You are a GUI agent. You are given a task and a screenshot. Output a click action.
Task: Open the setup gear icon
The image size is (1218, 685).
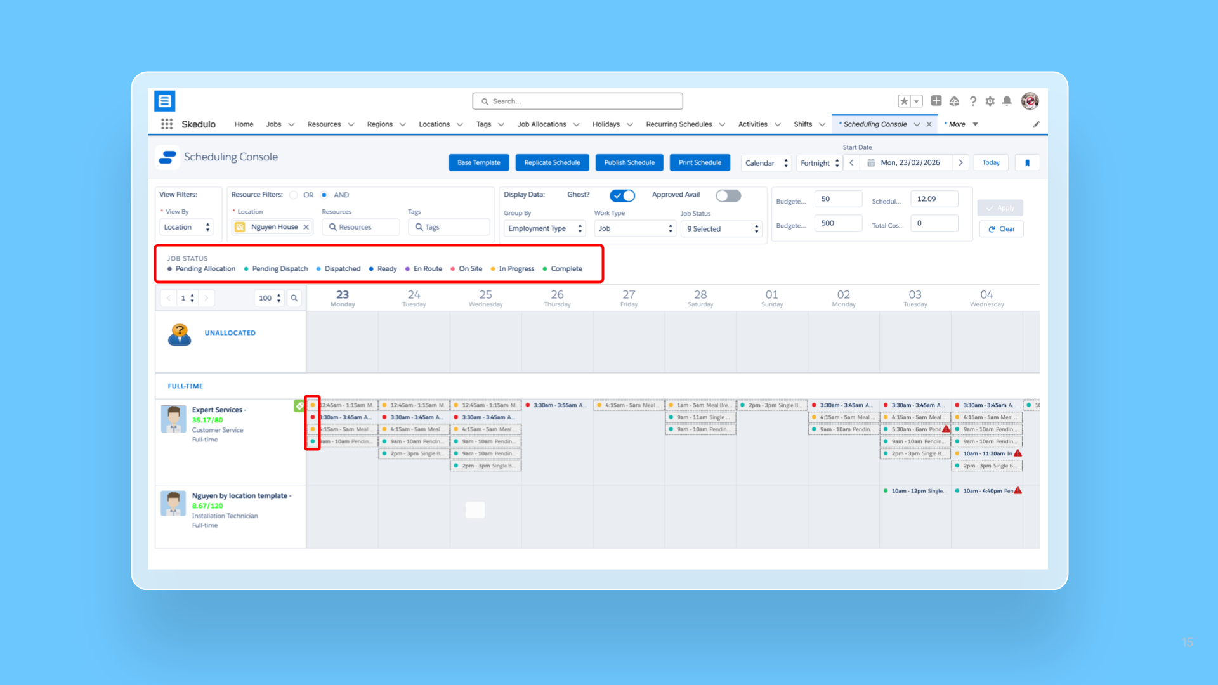click(990, 101)
